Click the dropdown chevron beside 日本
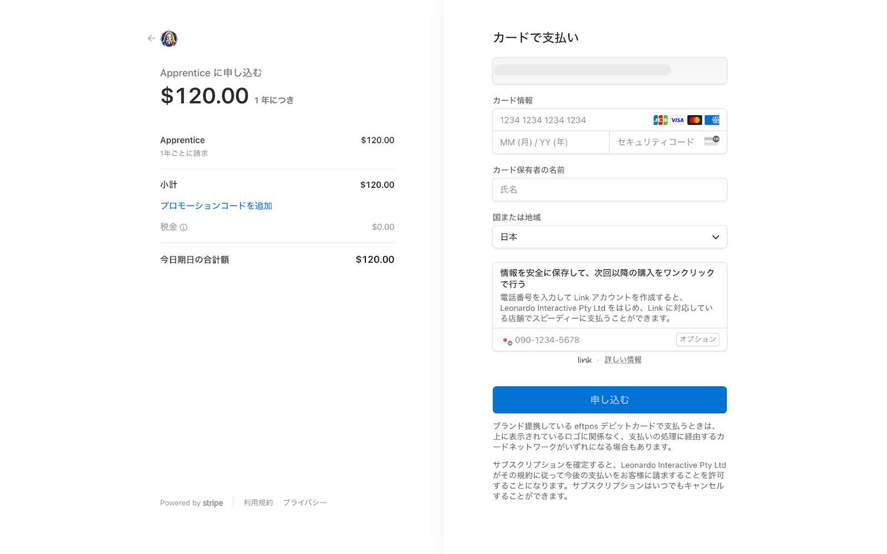Screen dimensions: 887x554 coord(716,237)
